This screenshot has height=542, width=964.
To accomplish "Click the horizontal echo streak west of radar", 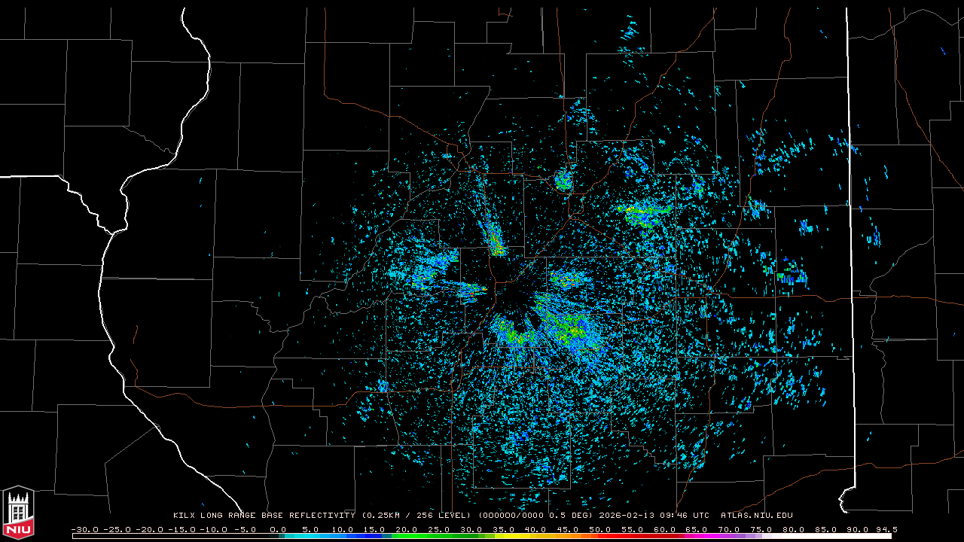I will [x=465, y=288].
